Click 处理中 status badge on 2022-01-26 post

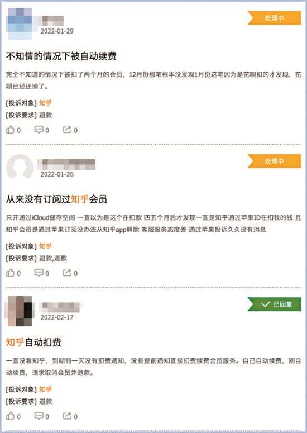click(274, 161)
